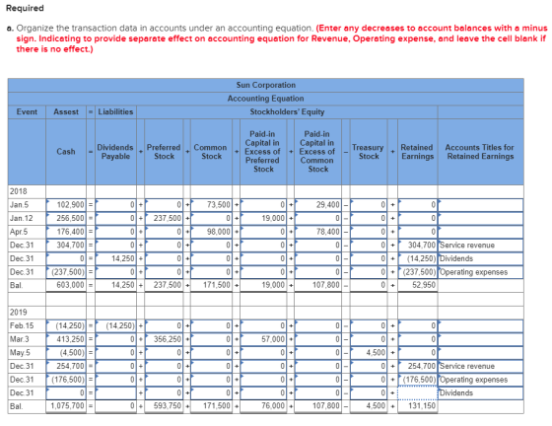Select the Accounting Equation heading
This screenshot has height=426, width=552.
(266, 99)
